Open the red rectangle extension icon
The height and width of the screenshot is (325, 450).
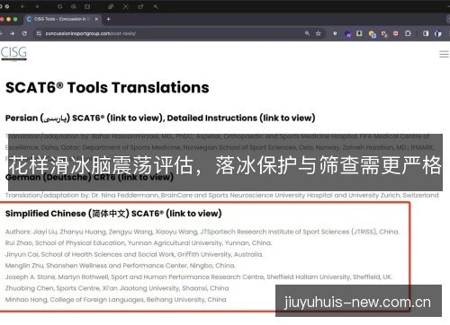point(396,33)
